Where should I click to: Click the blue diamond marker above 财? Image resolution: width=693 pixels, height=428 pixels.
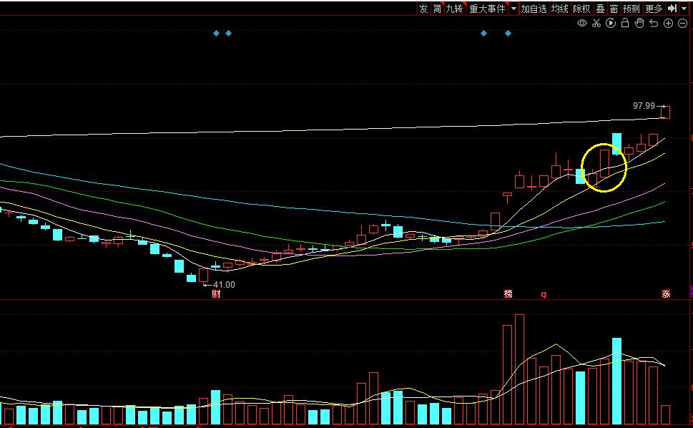pos(216,33)
